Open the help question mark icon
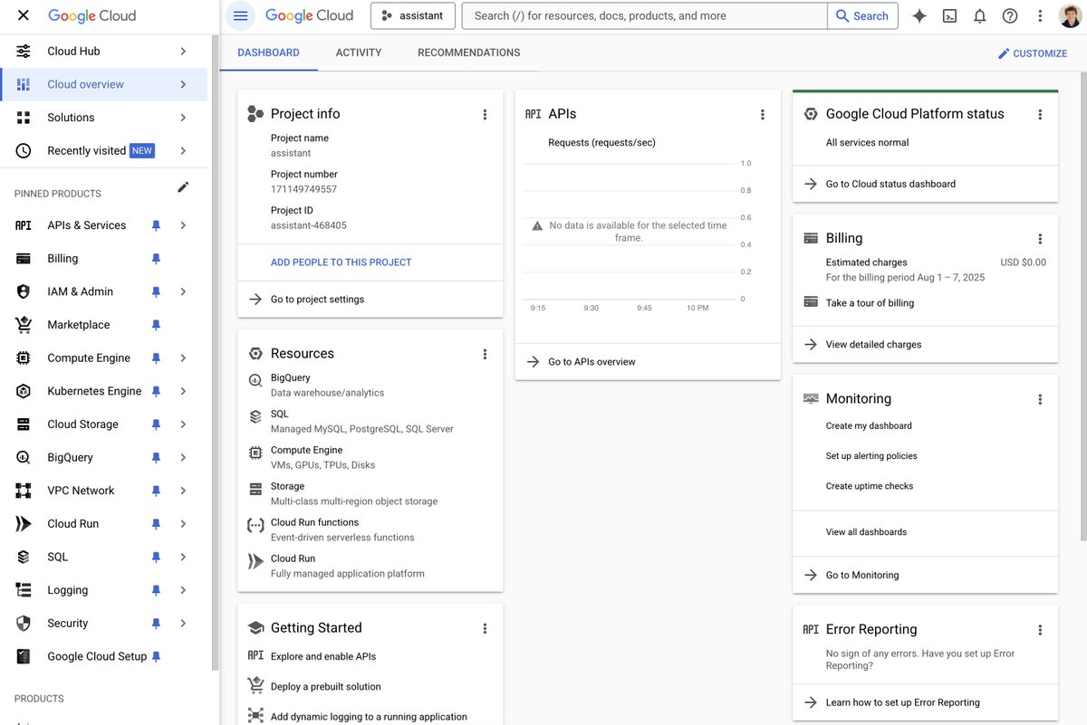The width and height of the screenshot is (1087, 725). (x=1010, y=15)
